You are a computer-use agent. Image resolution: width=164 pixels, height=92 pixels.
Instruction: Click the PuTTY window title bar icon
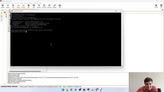coord(12,11)
